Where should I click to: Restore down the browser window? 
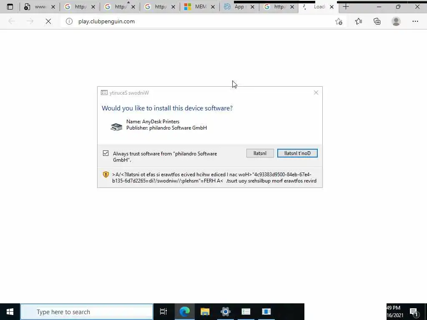pos(398,7)
